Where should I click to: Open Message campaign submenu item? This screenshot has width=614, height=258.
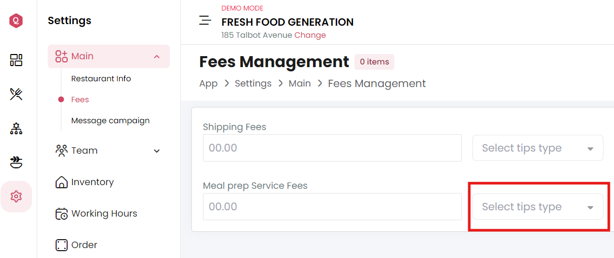click(111, 121)
